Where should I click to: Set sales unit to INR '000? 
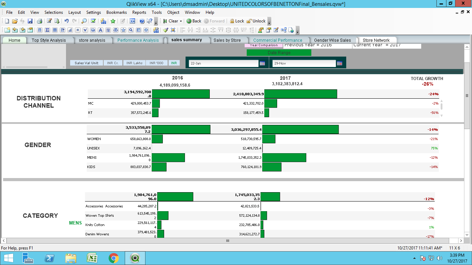pyautogui.click(x=157, y=63)
